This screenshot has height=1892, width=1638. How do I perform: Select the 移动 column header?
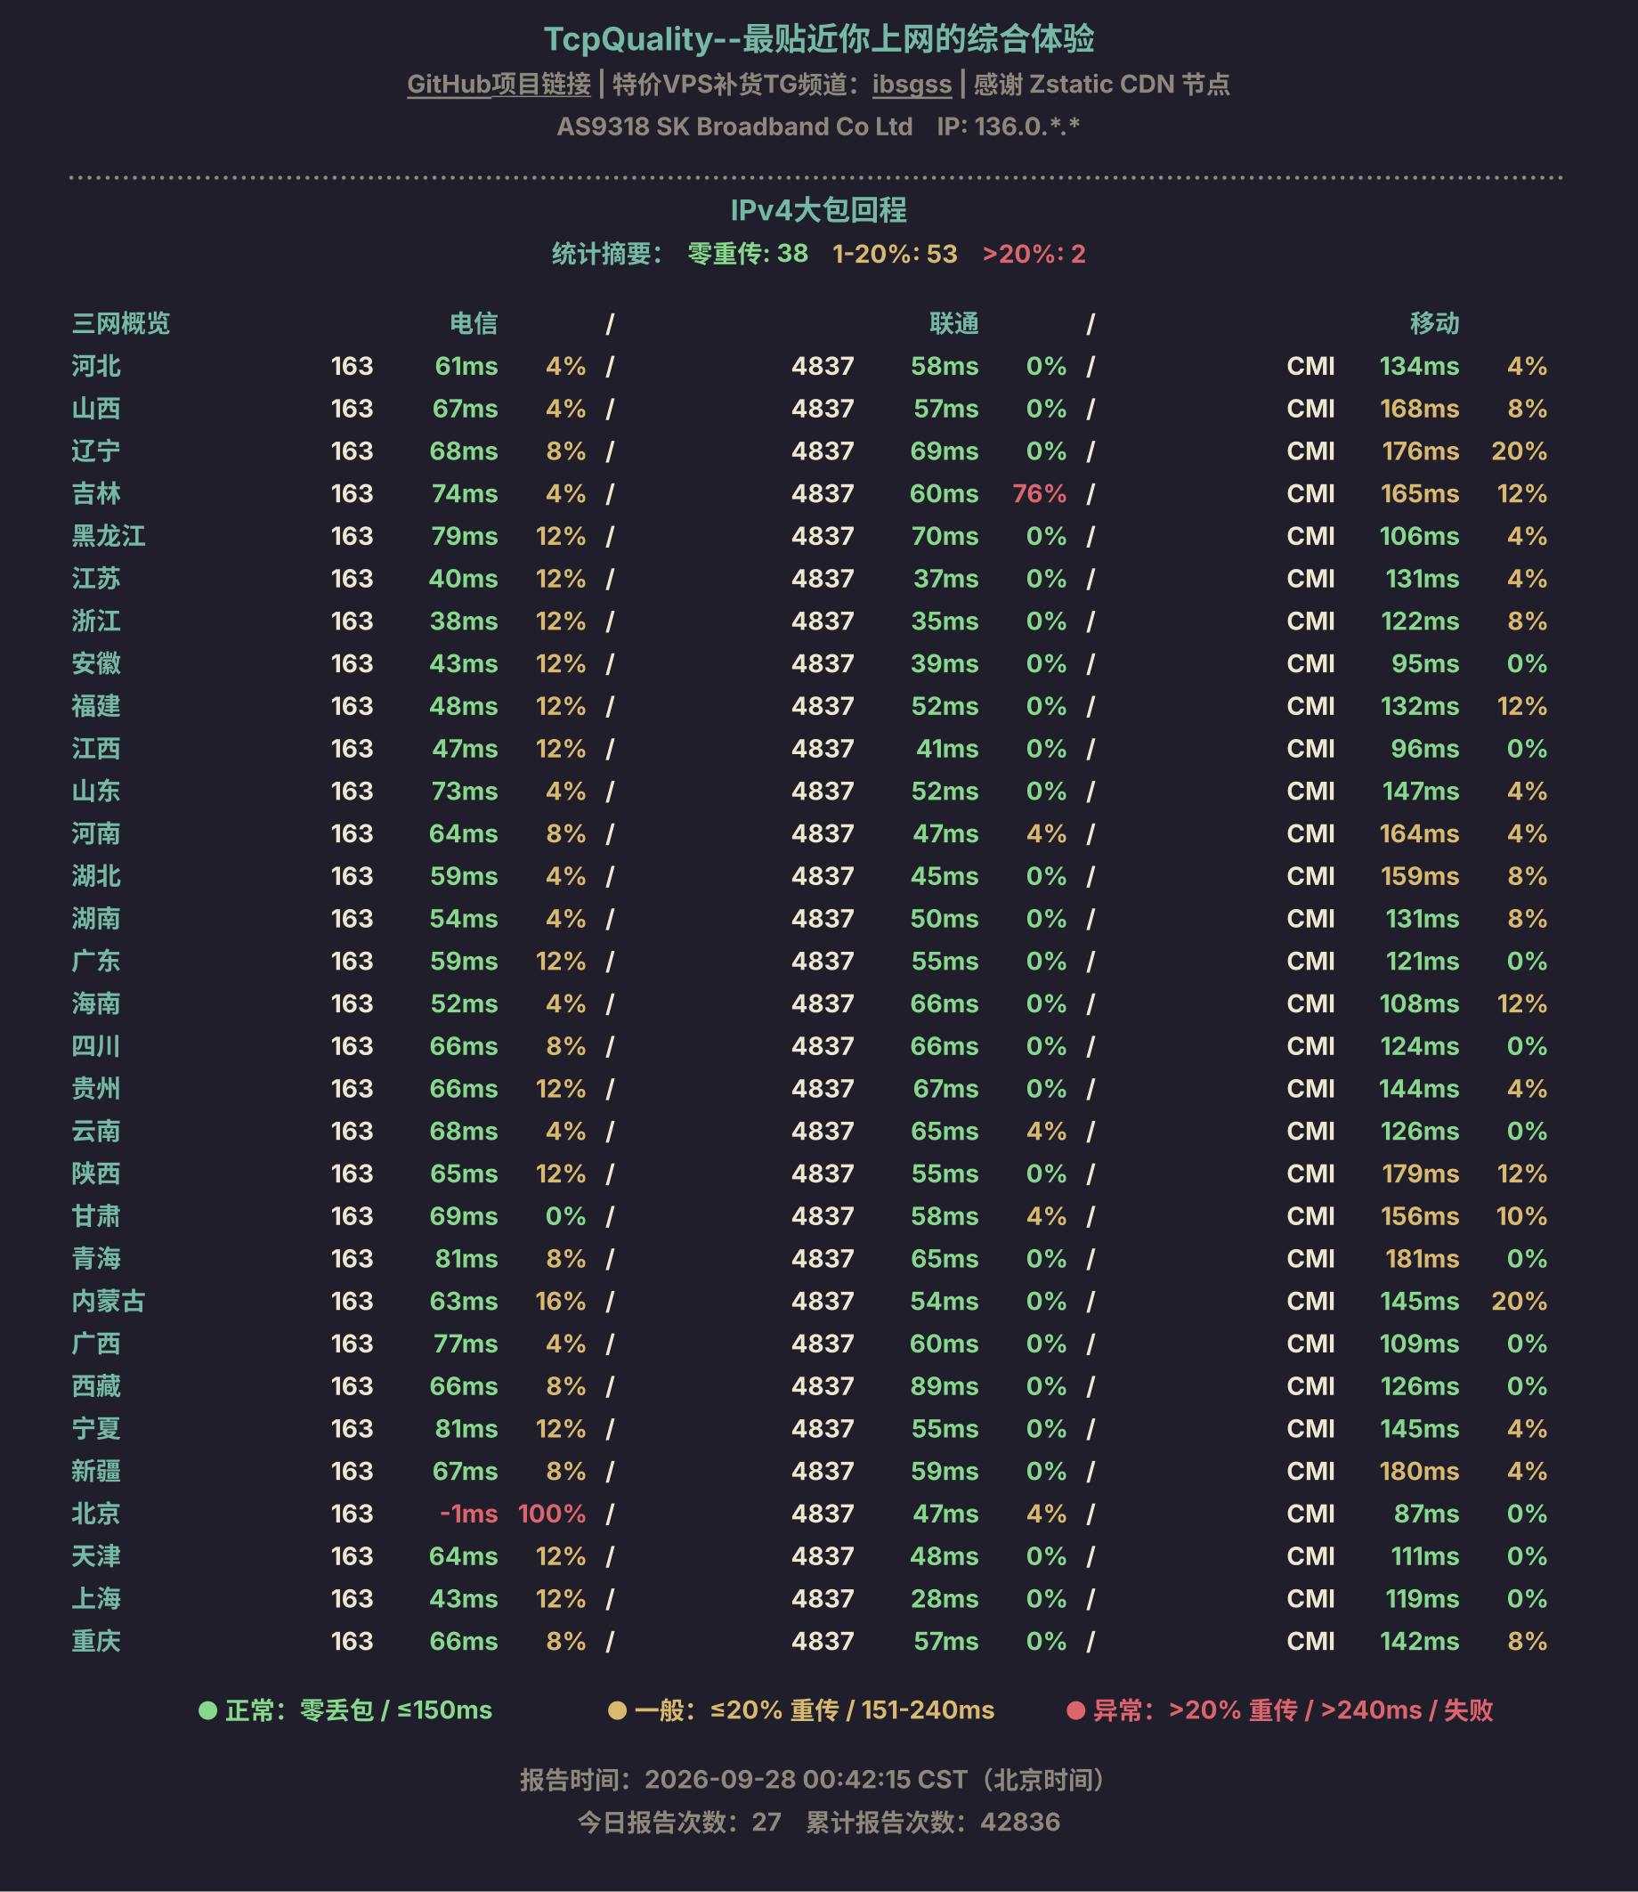click(1434, 323)
